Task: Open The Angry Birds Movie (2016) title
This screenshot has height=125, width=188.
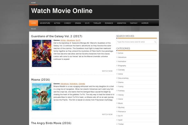Action: (51, 123)
